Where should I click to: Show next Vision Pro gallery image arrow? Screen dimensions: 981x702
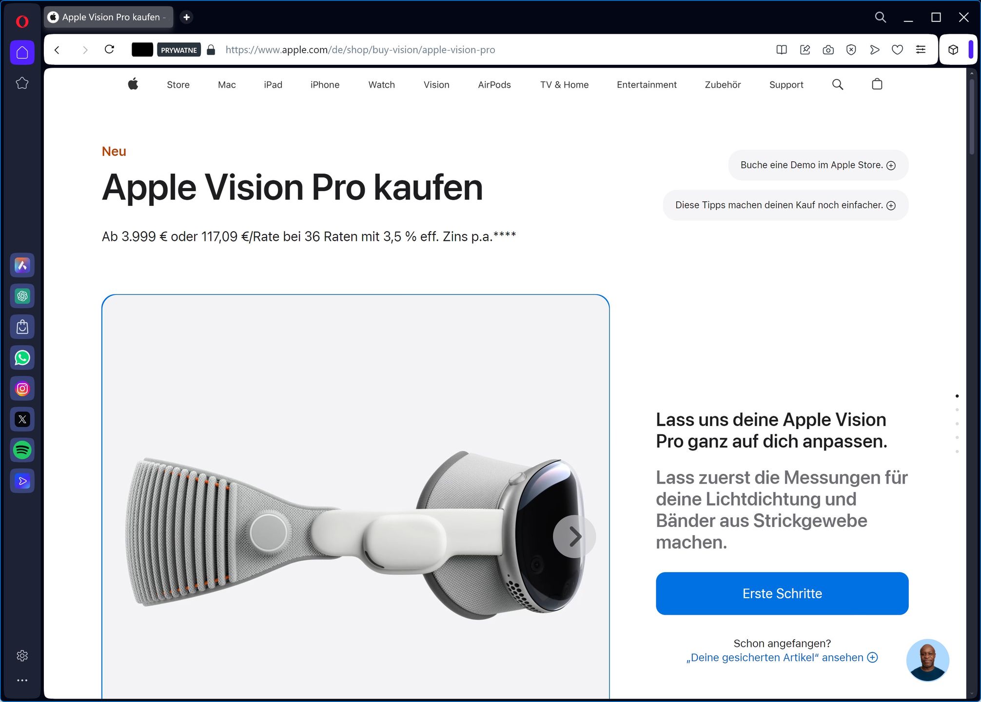(574, 536)
